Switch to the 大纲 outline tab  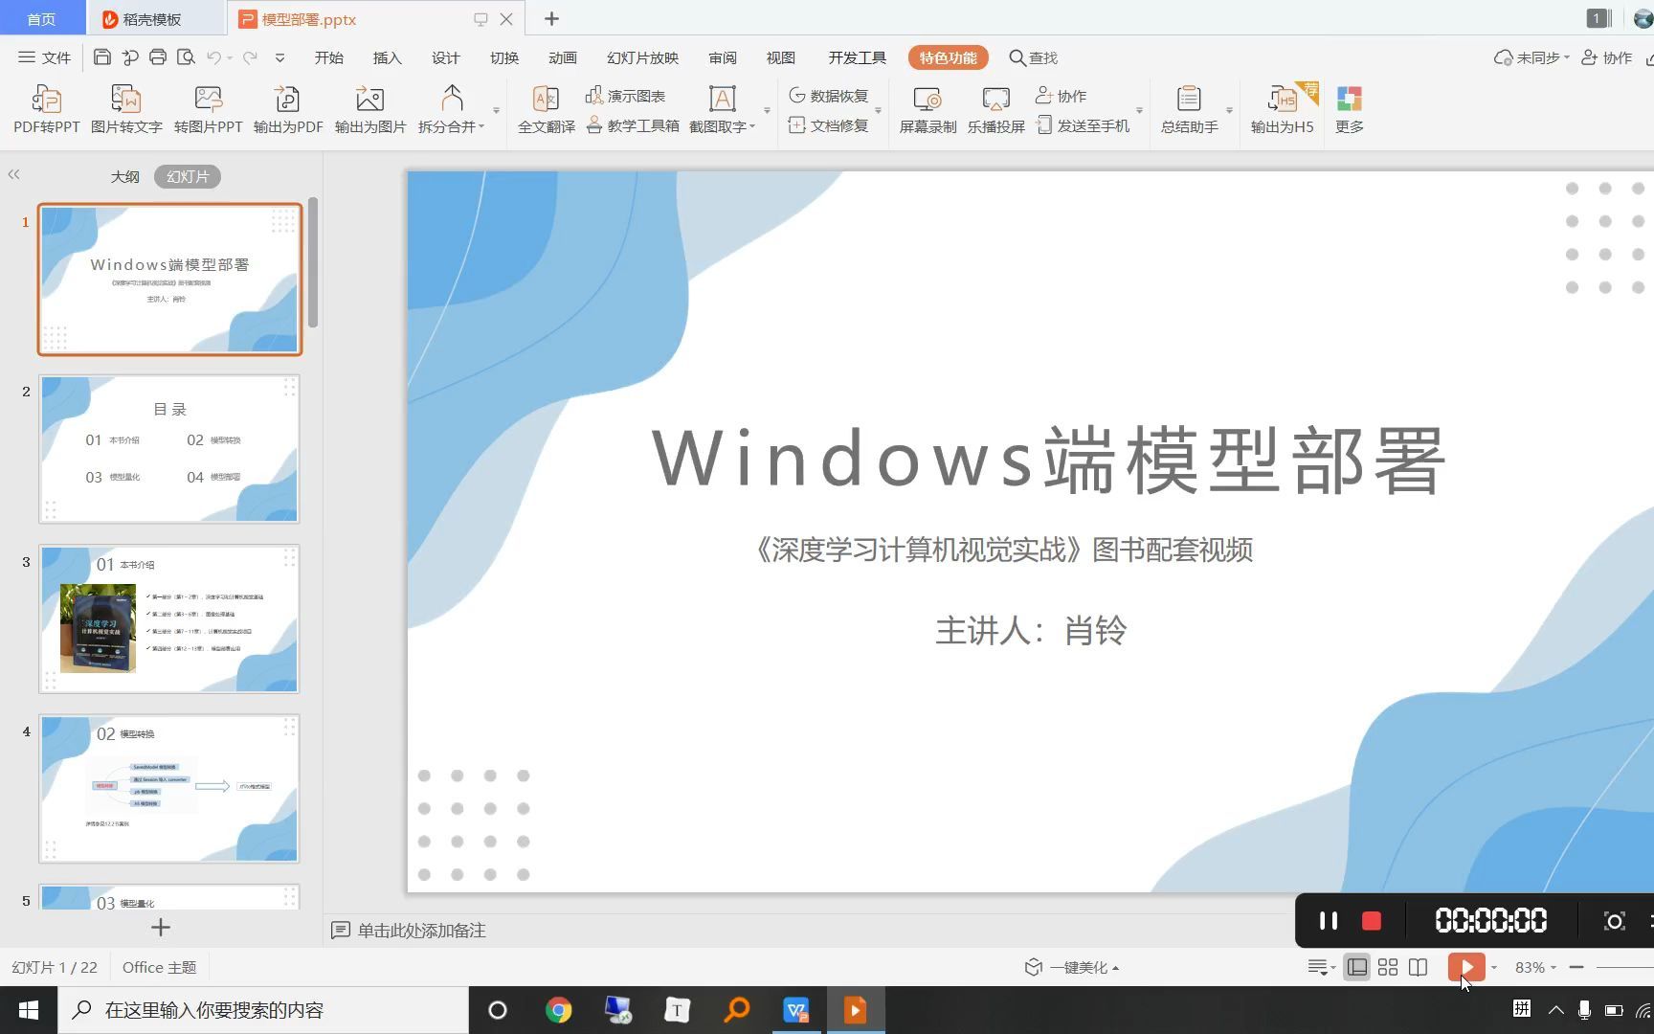pyautogui.click(x=125, y=175)
